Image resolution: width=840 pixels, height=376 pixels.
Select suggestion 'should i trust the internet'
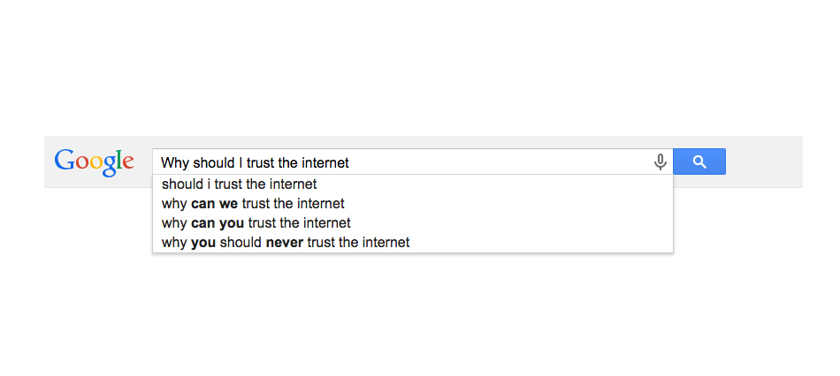point(239,184)
